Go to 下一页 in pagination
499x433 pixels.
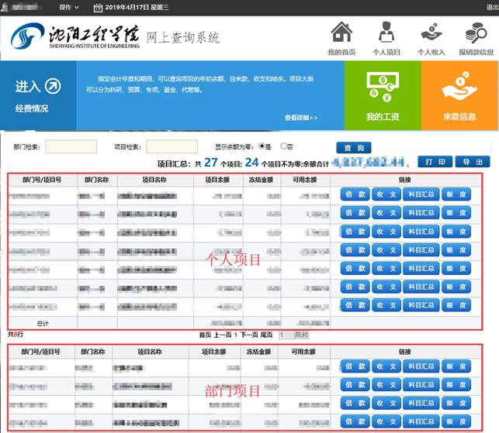(248, 335)
